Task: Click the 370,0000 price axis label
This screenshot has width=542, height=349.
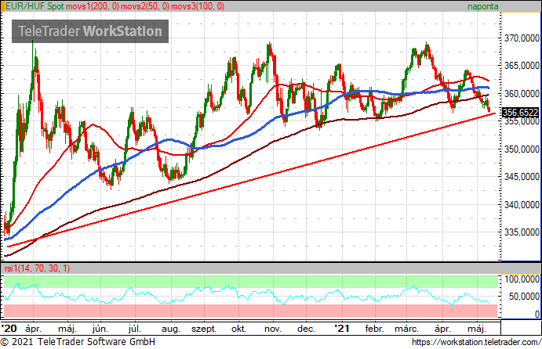Action: point(522,38)
